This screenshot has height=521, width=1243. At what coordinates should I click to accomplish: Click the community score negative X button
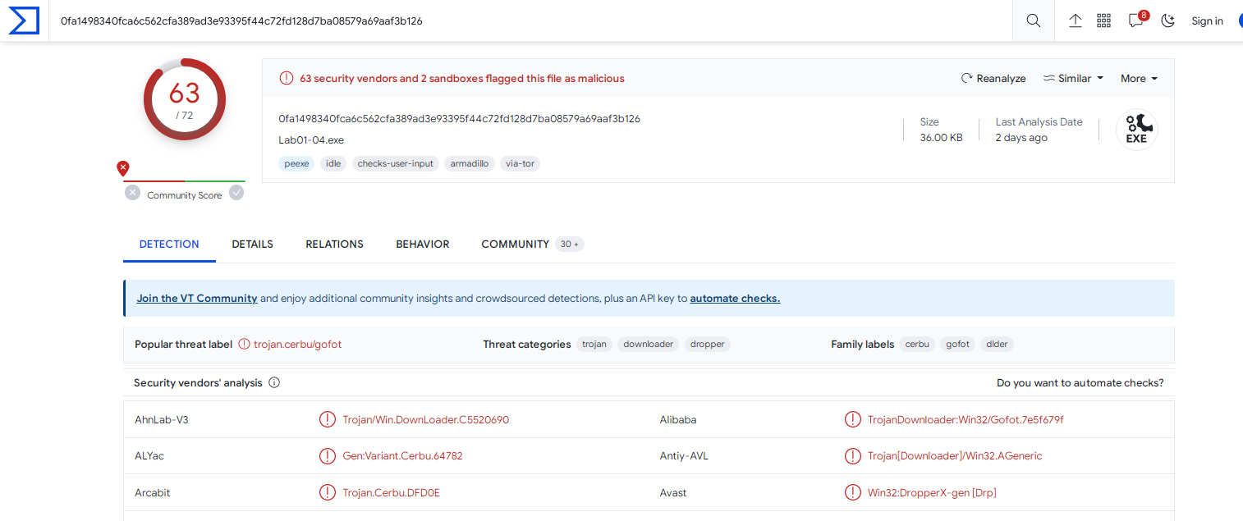point(132,193)
